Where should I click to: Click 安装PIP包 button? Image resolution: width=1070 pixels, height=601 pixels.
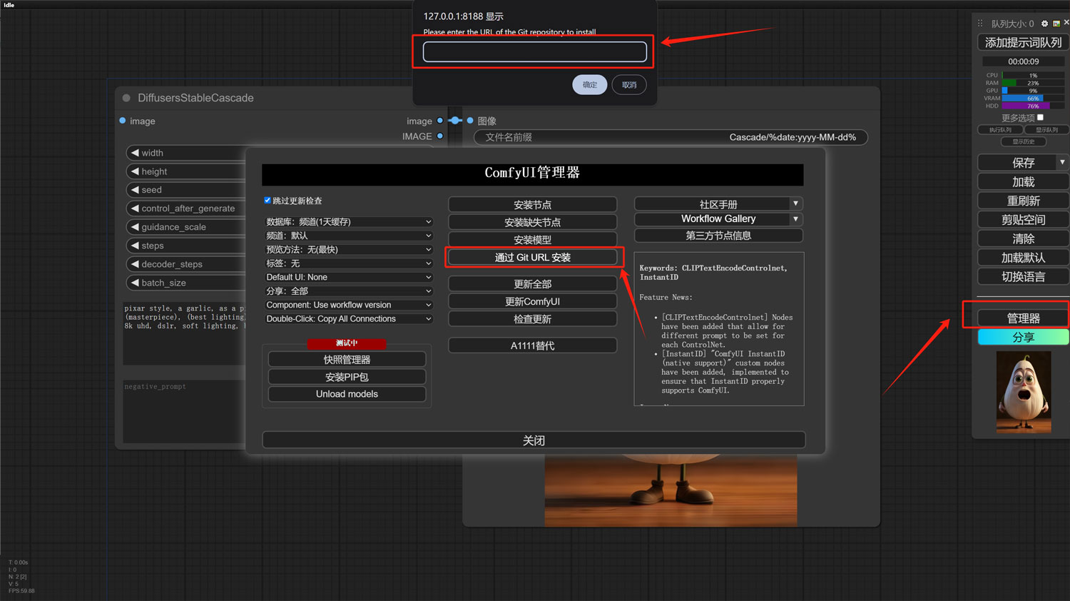(x=347, y=377)
